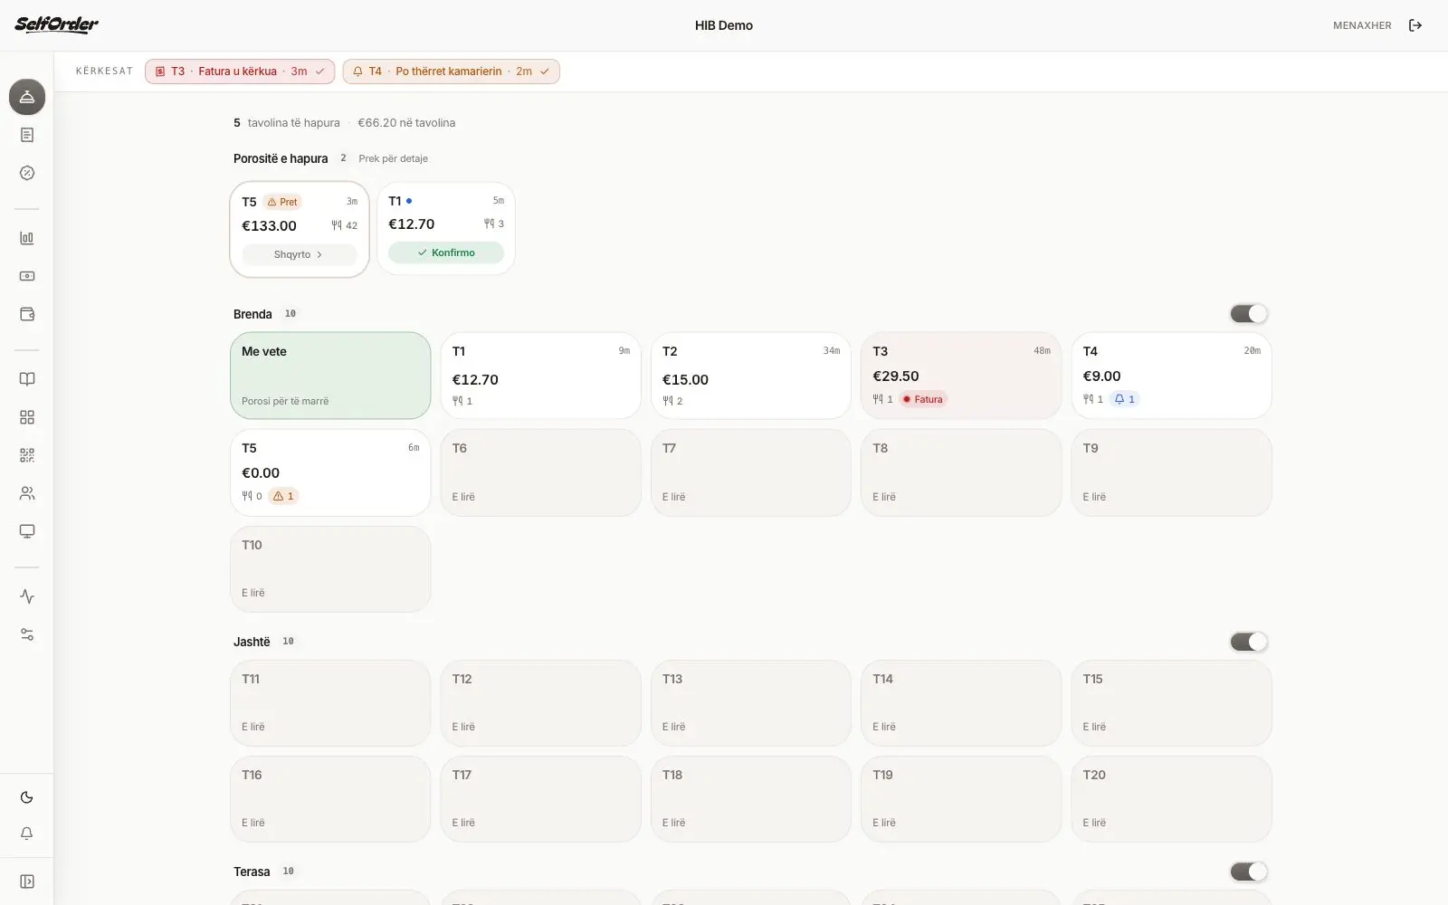Click the SelfOrder logo
The width and height of the screenshot is (1448, 905).
(x=56, y=24)
